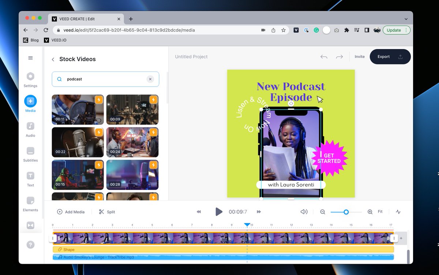Image resolution: width=439 pixels, height=275 pixels.
Task: Select the 00:09 stock video thumbnail
Action: (x=132, y=109)
